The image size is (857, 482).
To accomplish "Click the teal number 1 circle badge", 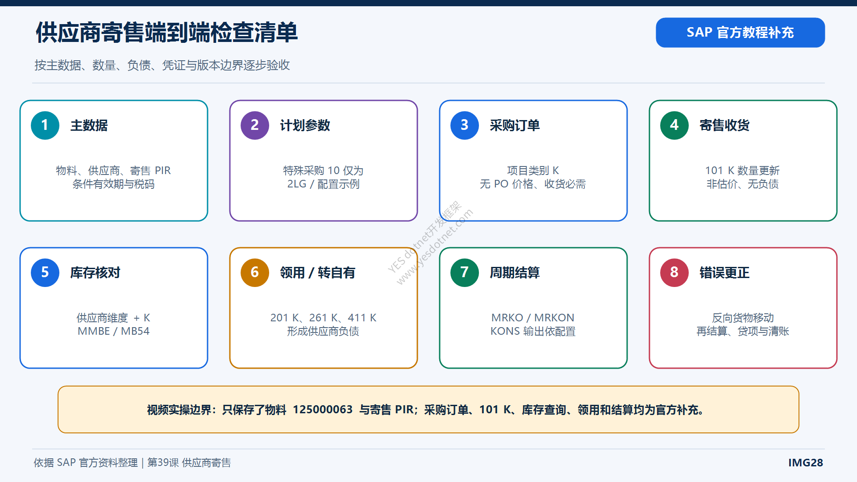I will 45,125.
